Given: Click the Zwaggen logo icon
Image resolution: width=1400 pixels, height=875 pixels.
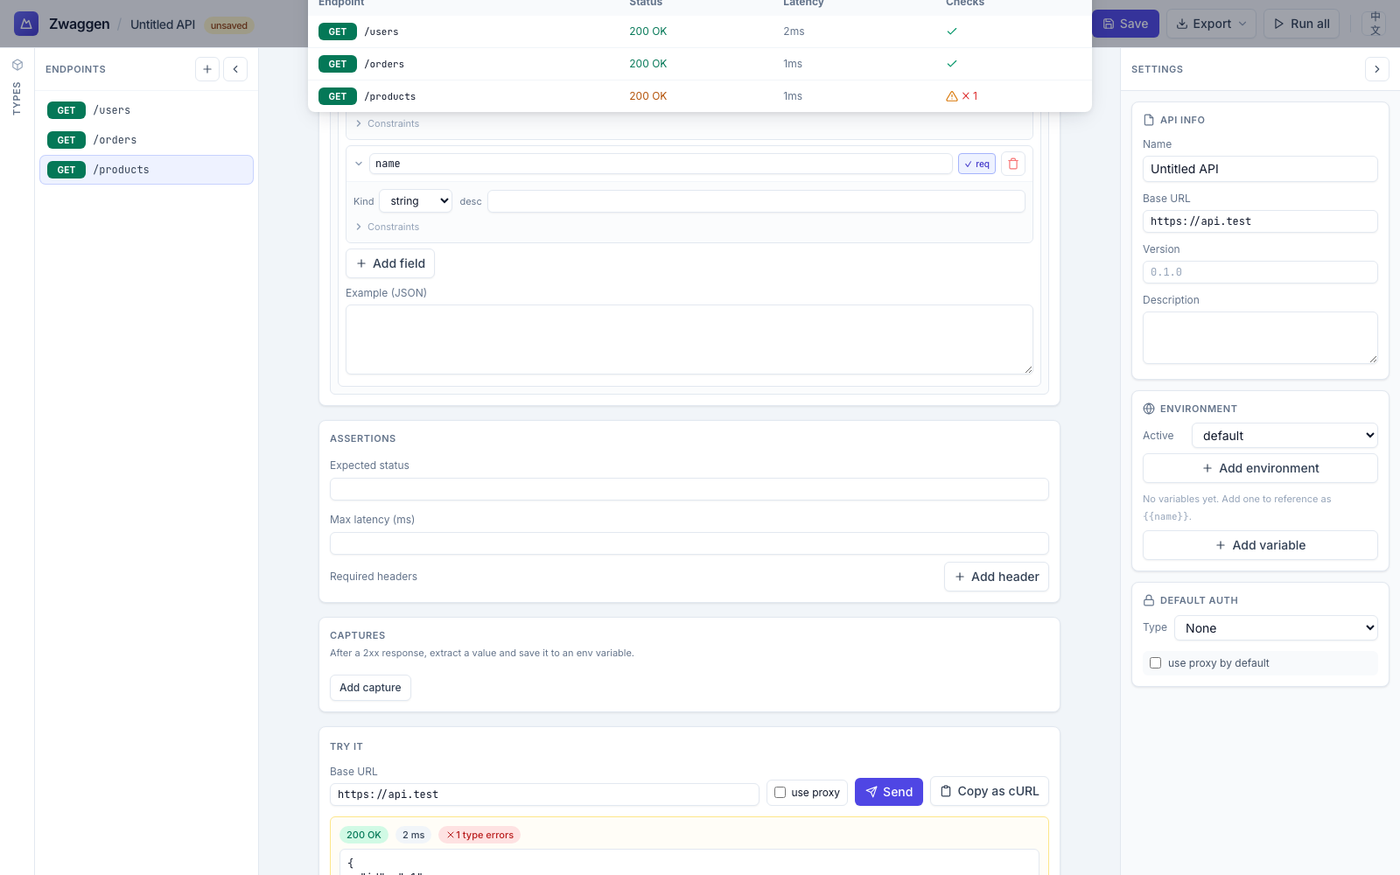Looking at the screenshot, I should [x=26, y=24].
